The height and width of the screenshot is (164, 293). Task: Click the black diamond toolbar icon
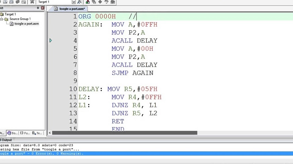tap(100, 2)
